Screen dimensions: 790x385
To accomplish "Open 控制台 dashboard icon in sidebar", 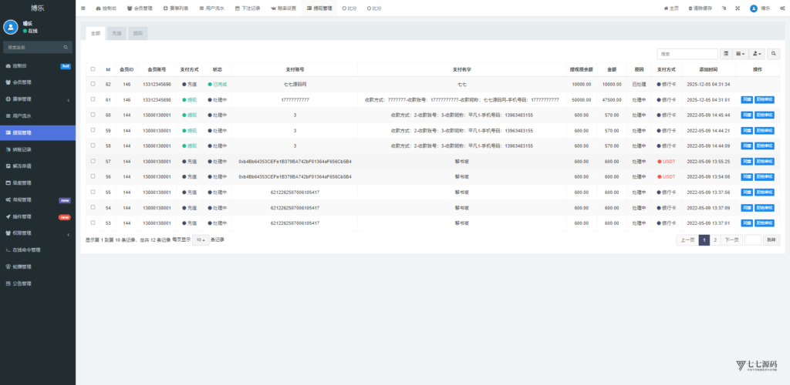I will point(8,66).
